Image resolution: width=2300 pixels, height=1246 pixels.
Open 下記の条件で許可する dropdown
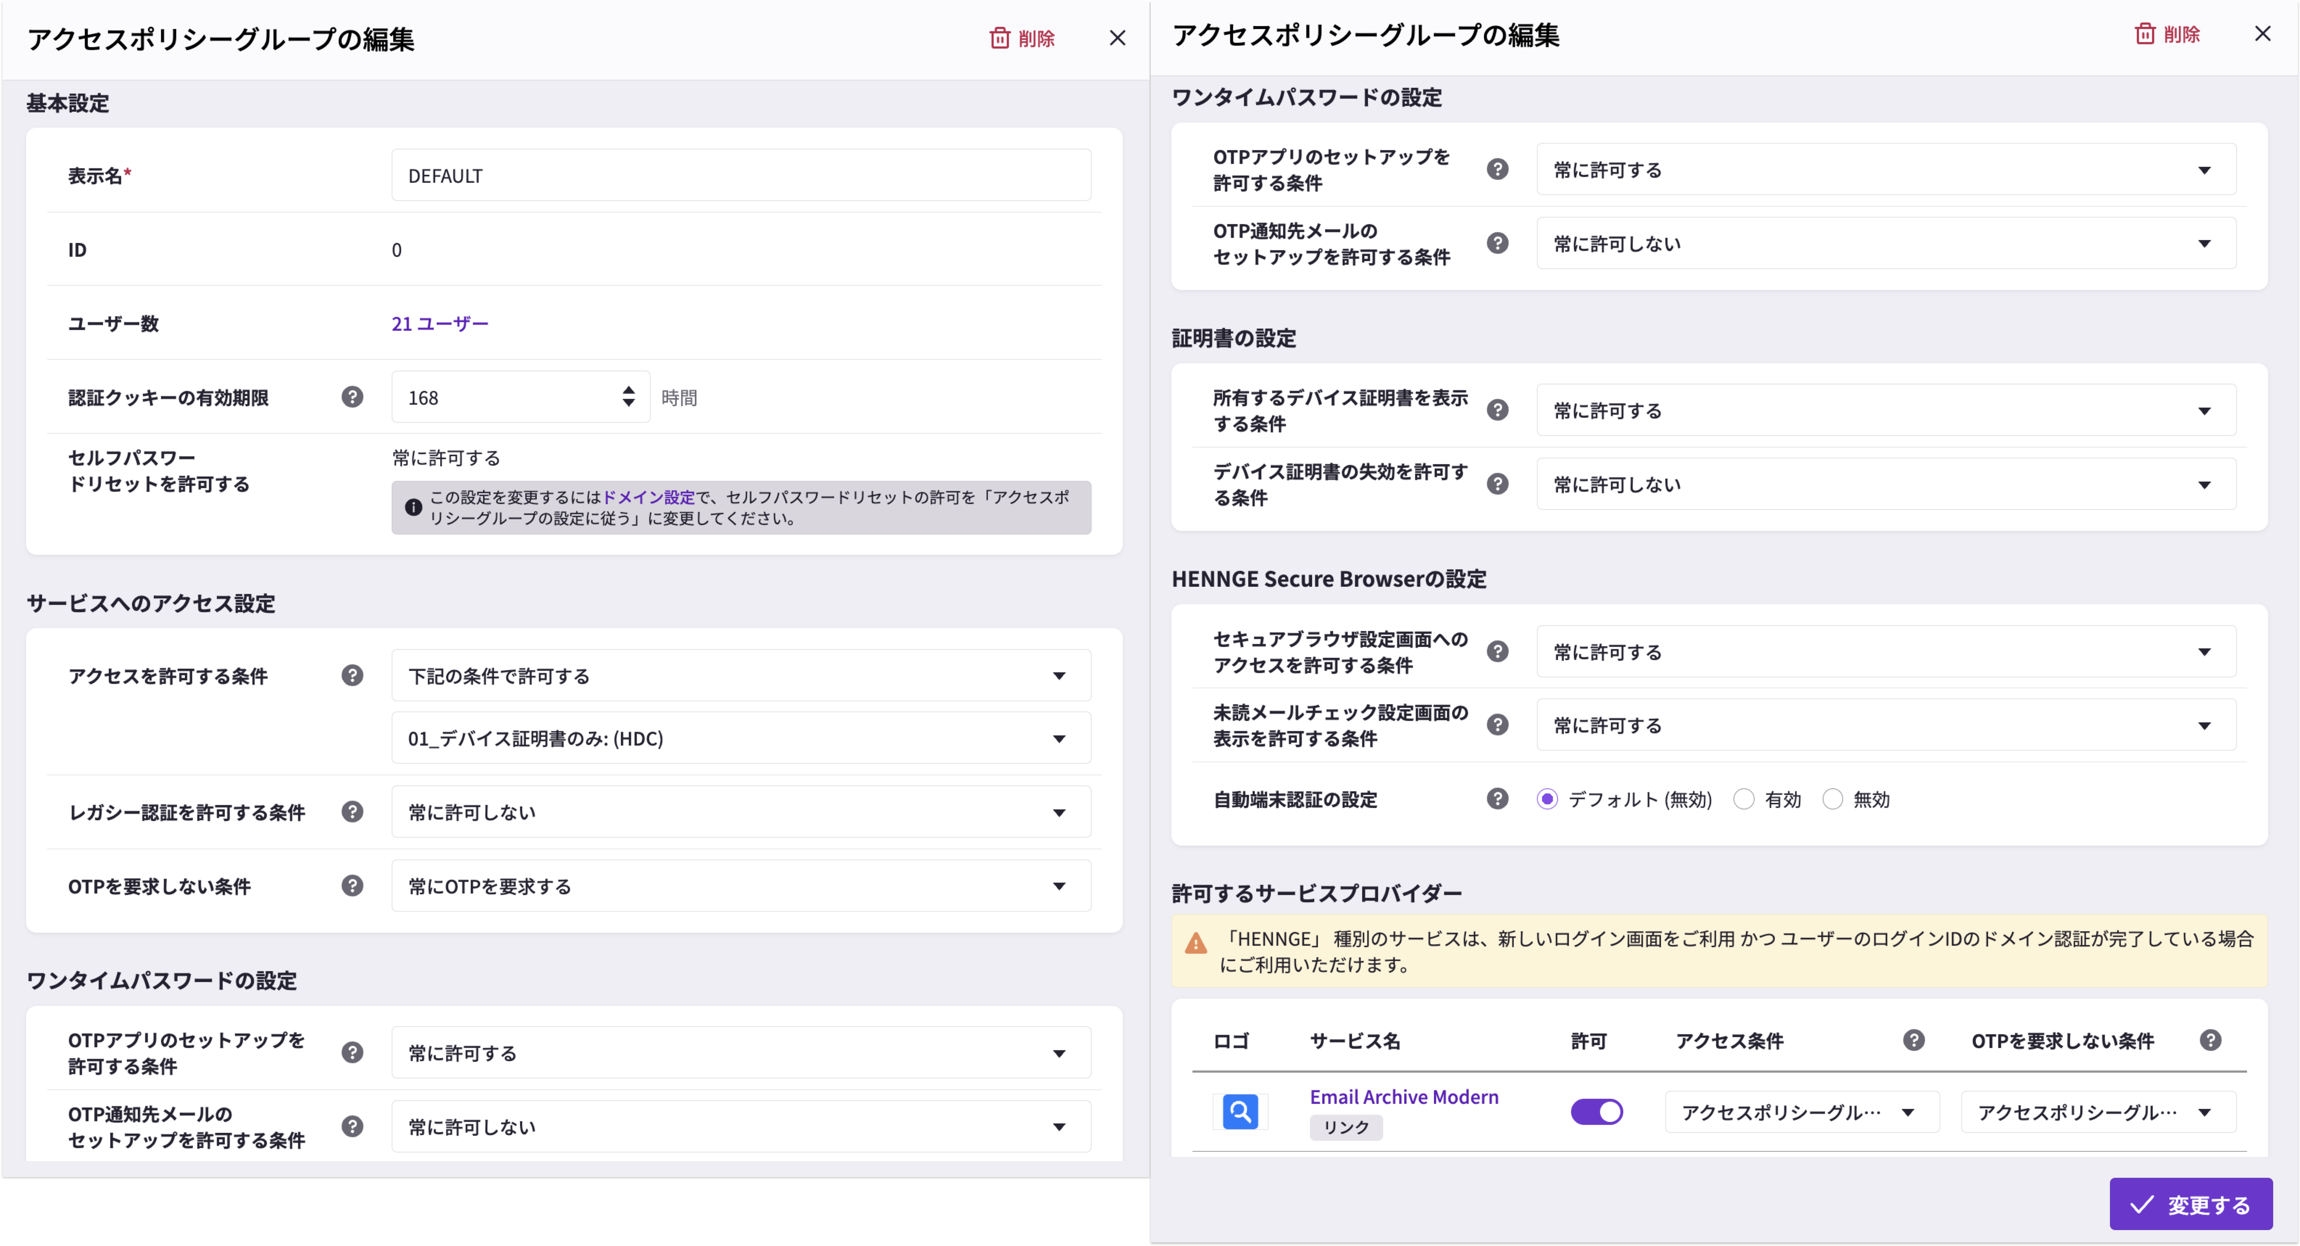pos(741,676)
